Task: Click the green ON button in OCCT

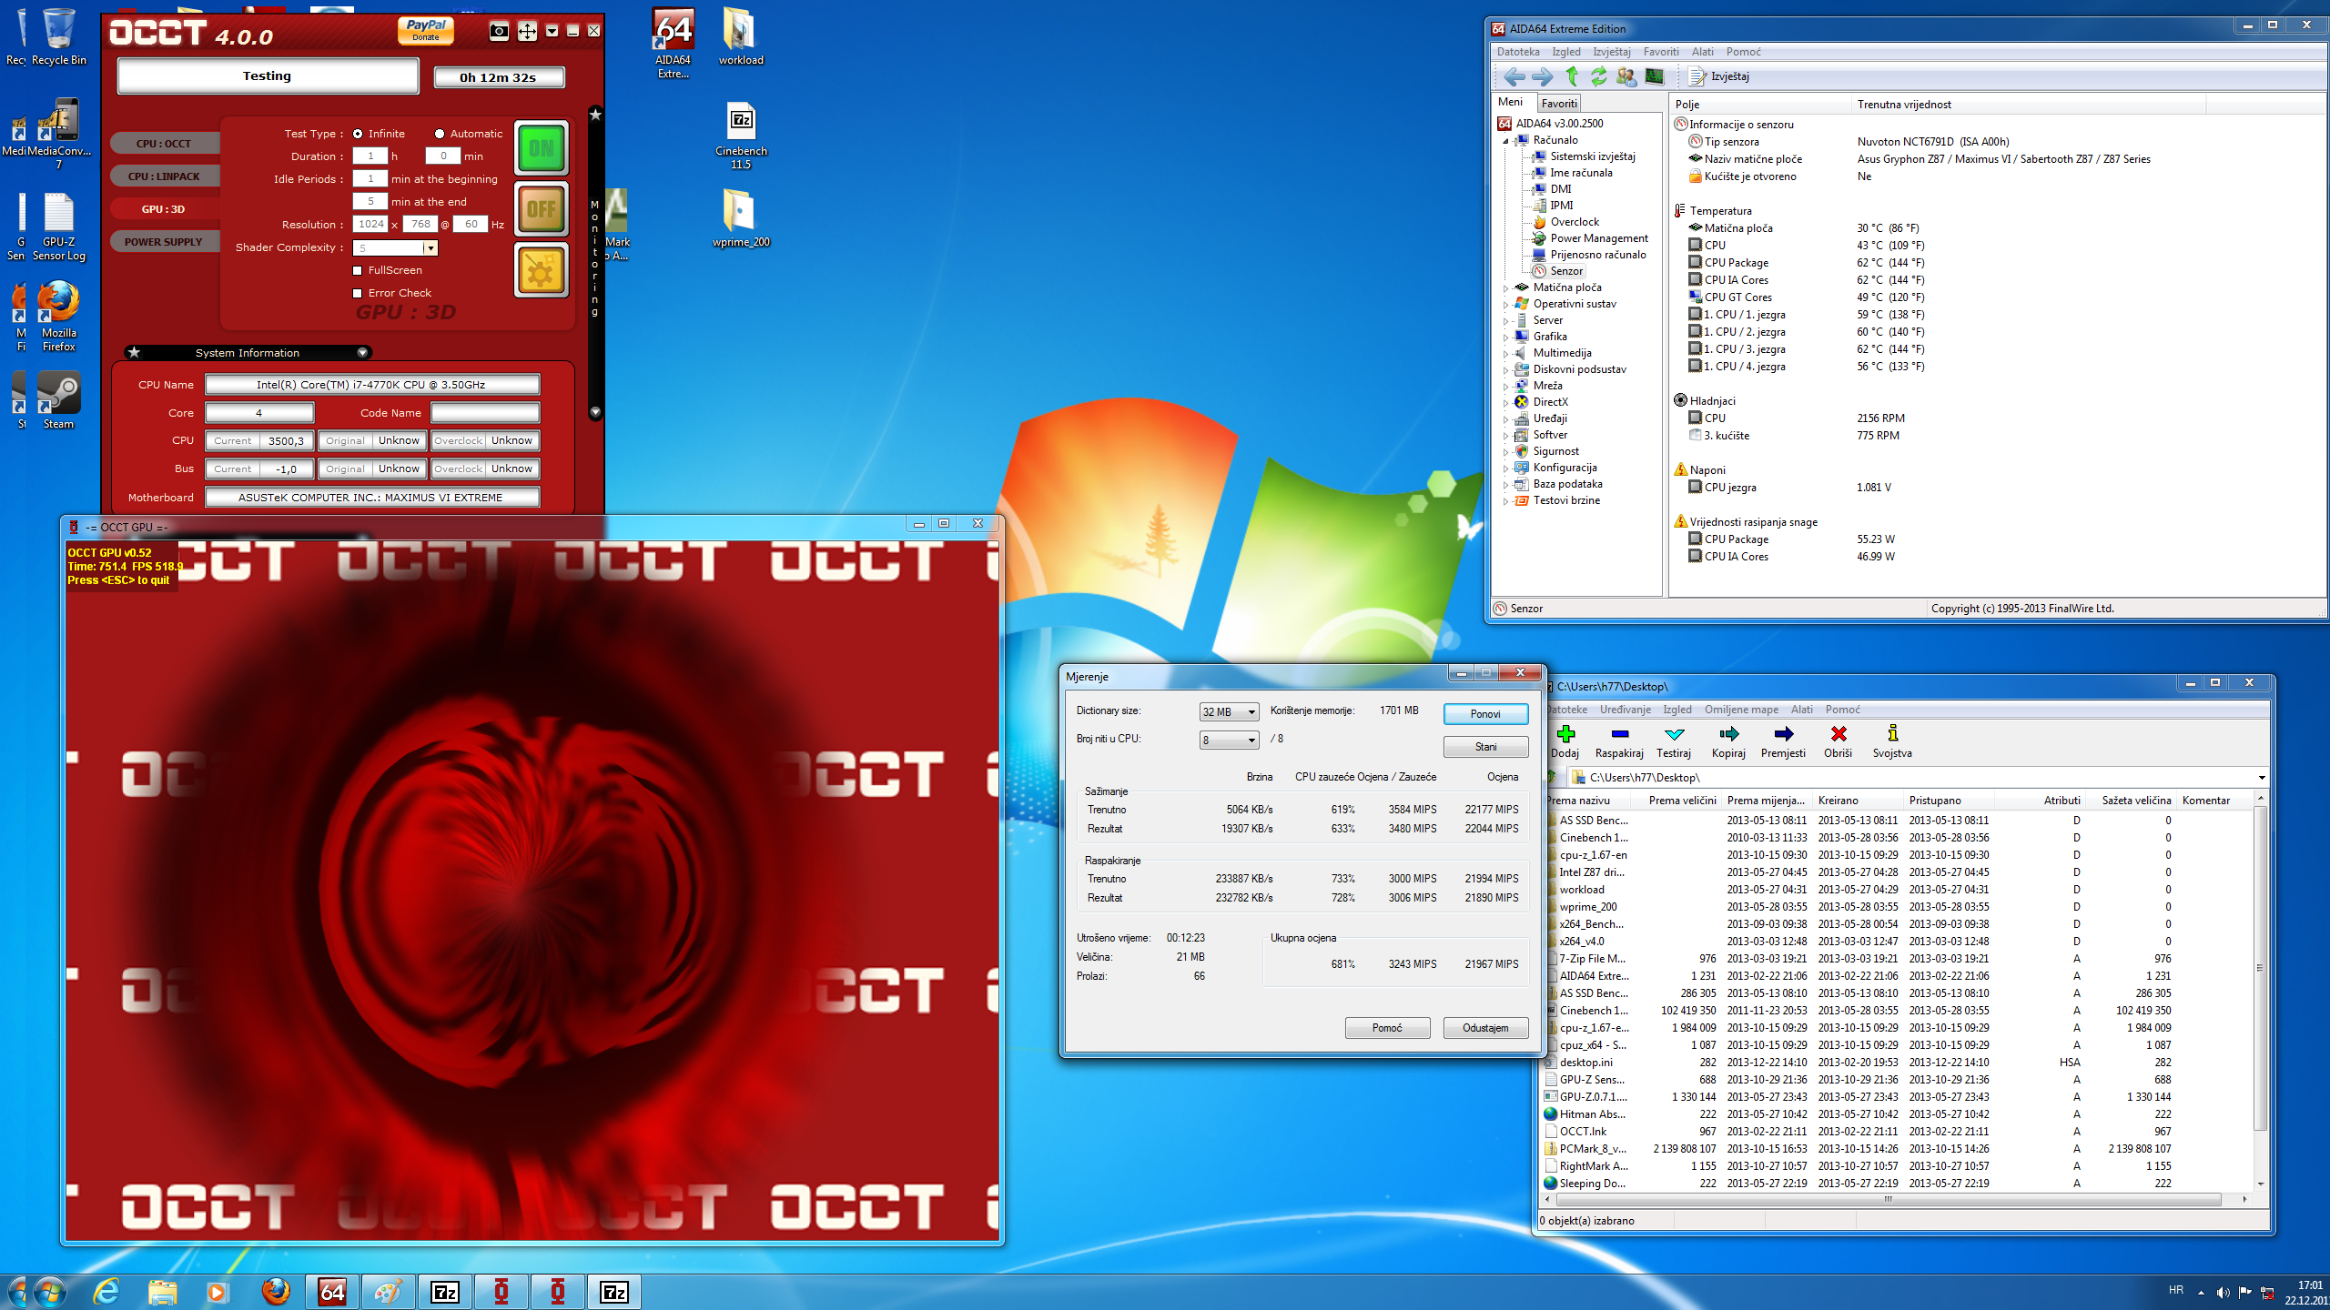Action: pyautogui.click(x=542, y=148)
